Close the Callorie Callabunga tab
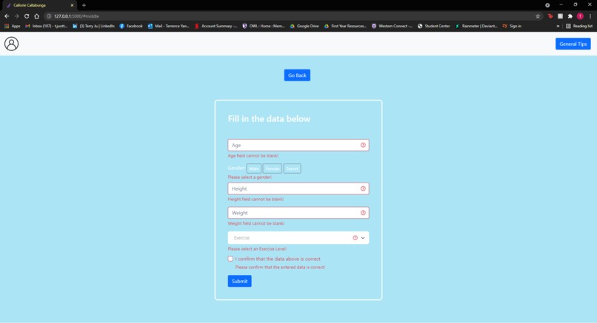Screen dimensions: 597x323 tap(72, 5)
